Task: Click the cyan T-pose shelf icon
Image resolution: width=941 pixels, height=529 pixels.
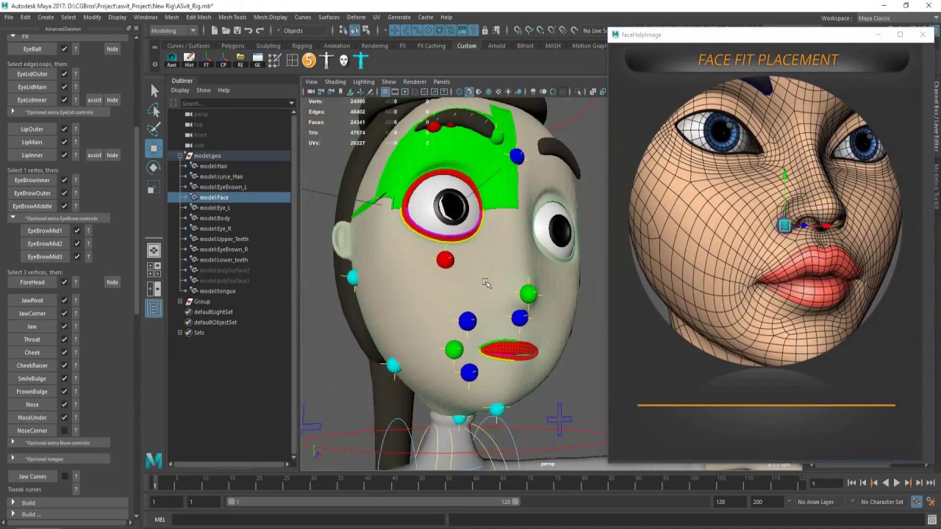Action: tap(360, 60)
